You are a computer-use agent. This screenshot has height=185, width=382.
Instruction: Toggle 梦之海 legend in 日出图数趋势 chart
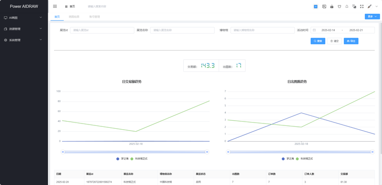click(288, 159)
